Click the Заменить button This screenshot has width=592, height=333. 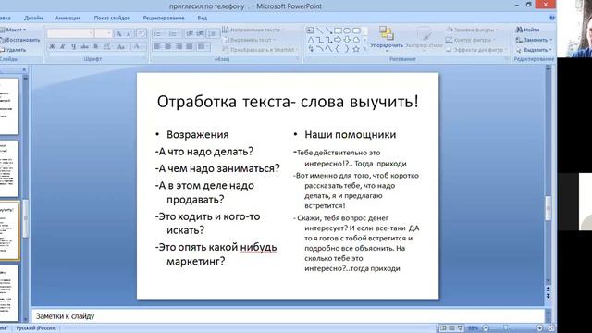point(534,40)
